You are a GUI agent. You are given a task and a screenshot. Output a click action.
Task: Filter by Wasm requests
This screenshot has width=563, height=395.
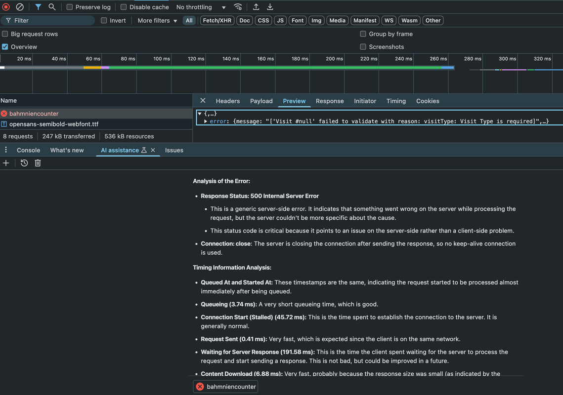tap(409, 20)
